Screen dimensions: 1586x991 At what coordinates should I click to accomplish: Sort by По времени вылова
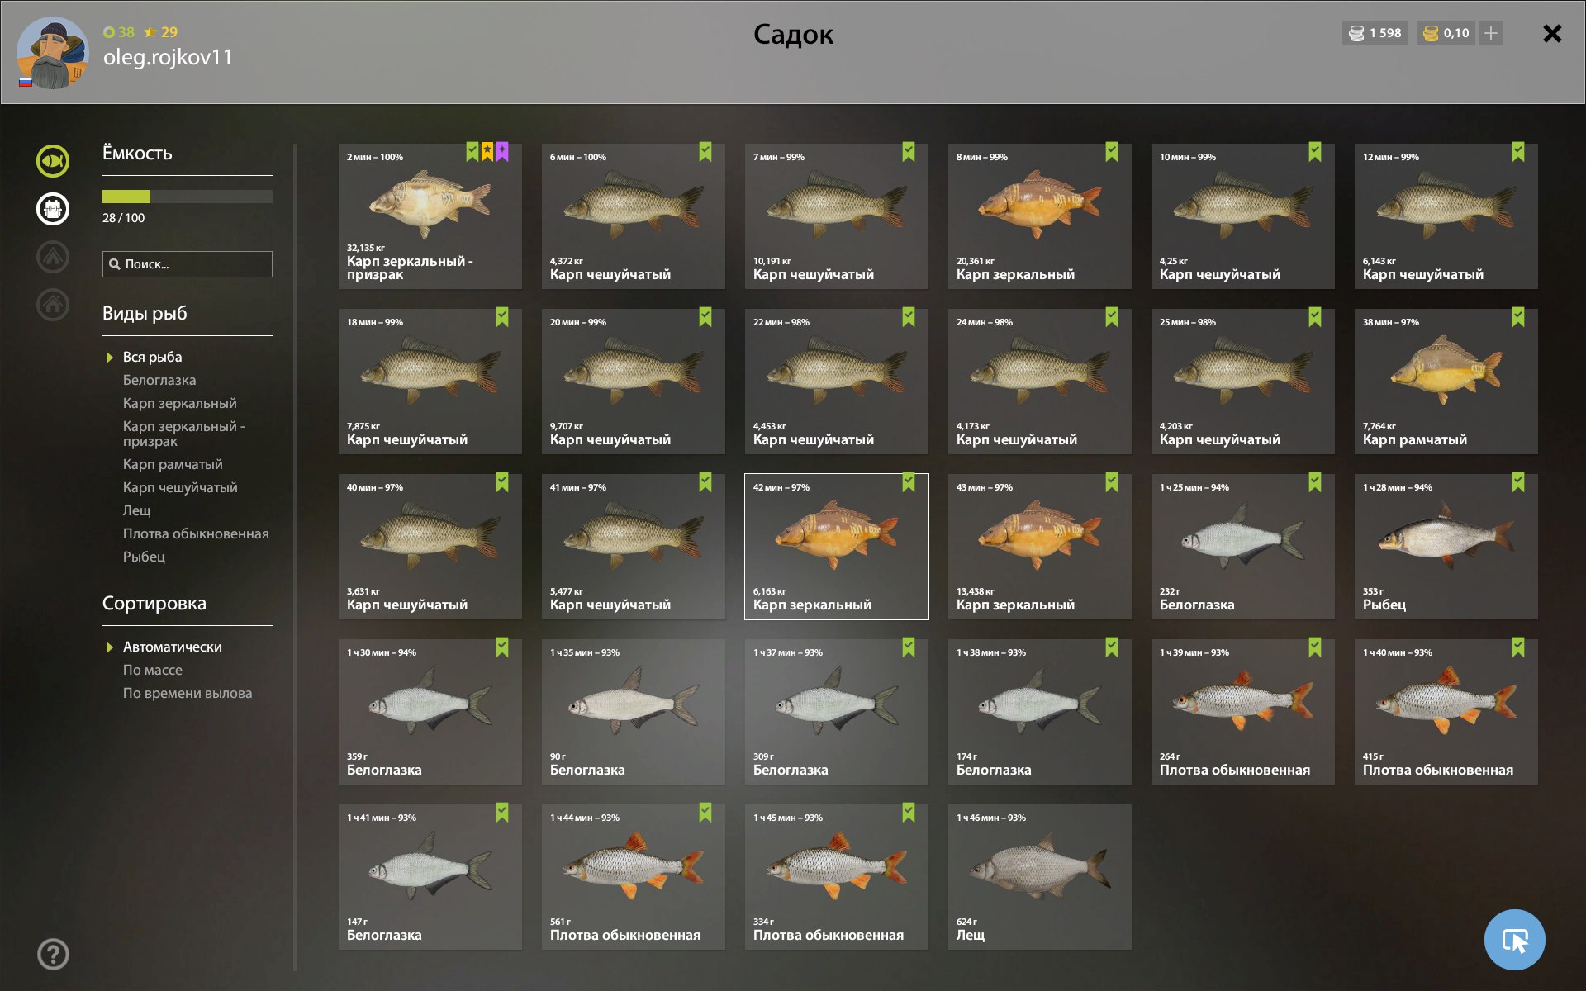click(188, 693)
